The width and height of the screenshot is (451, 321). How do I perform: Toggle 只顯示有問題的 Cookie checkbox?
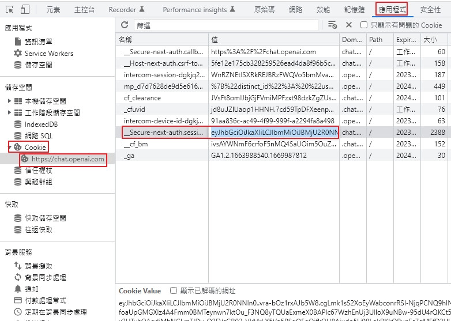(x=364, y=25)
